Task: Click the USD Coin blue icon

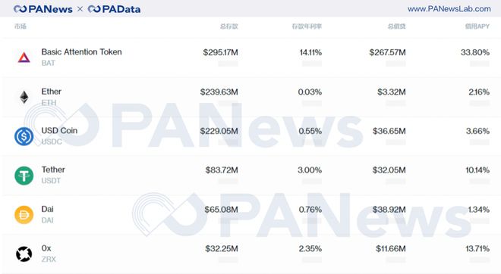Action: click(24, 136)
